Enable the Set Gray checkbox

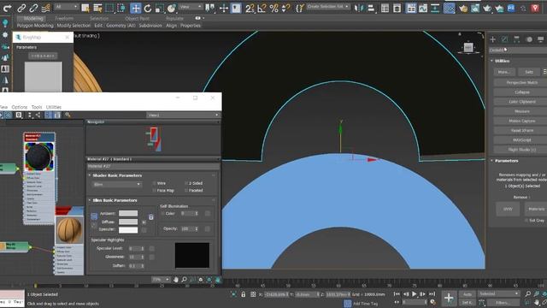pyautogui.click(x=526, y=221)
